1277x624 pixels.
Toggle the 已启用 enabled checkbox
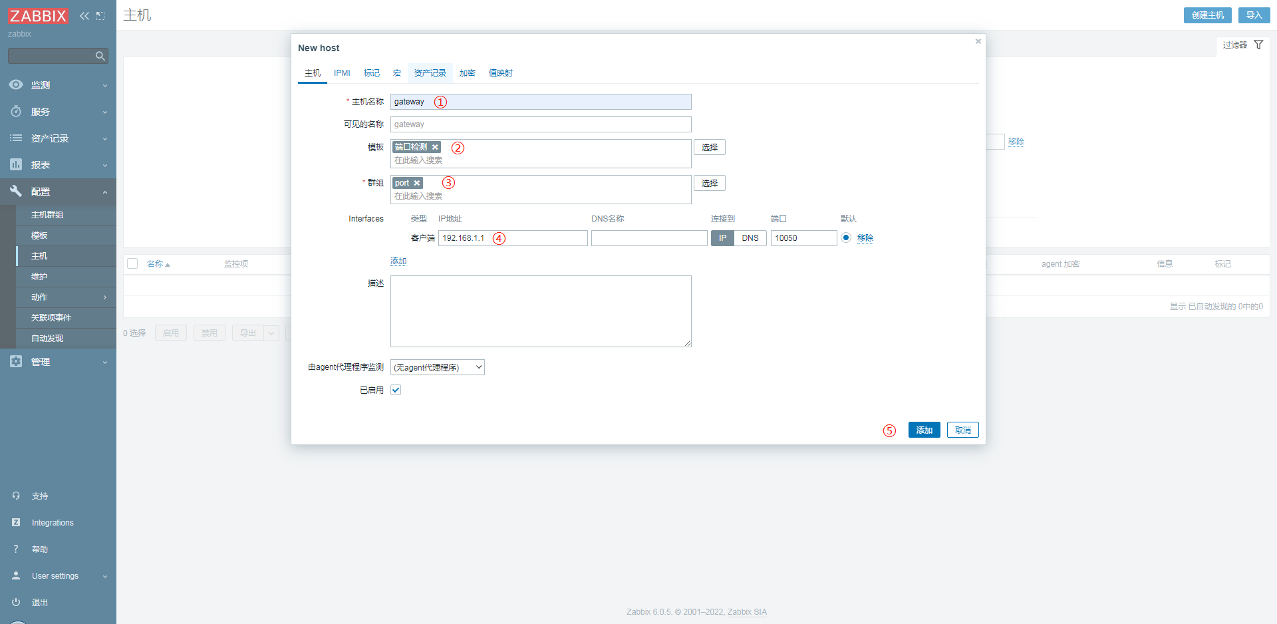click(396, 390)
